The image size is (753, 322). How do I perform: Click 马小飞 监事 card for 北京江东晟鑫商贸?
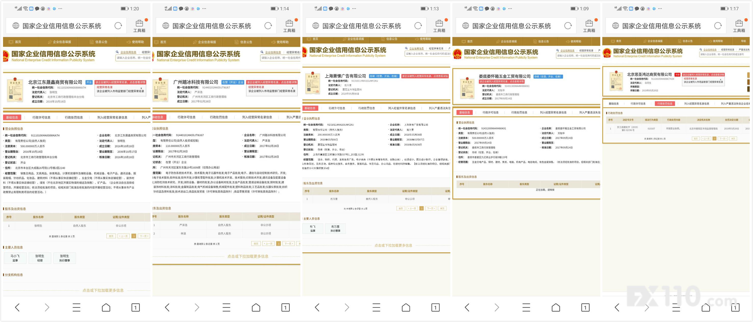click(15, 258)
